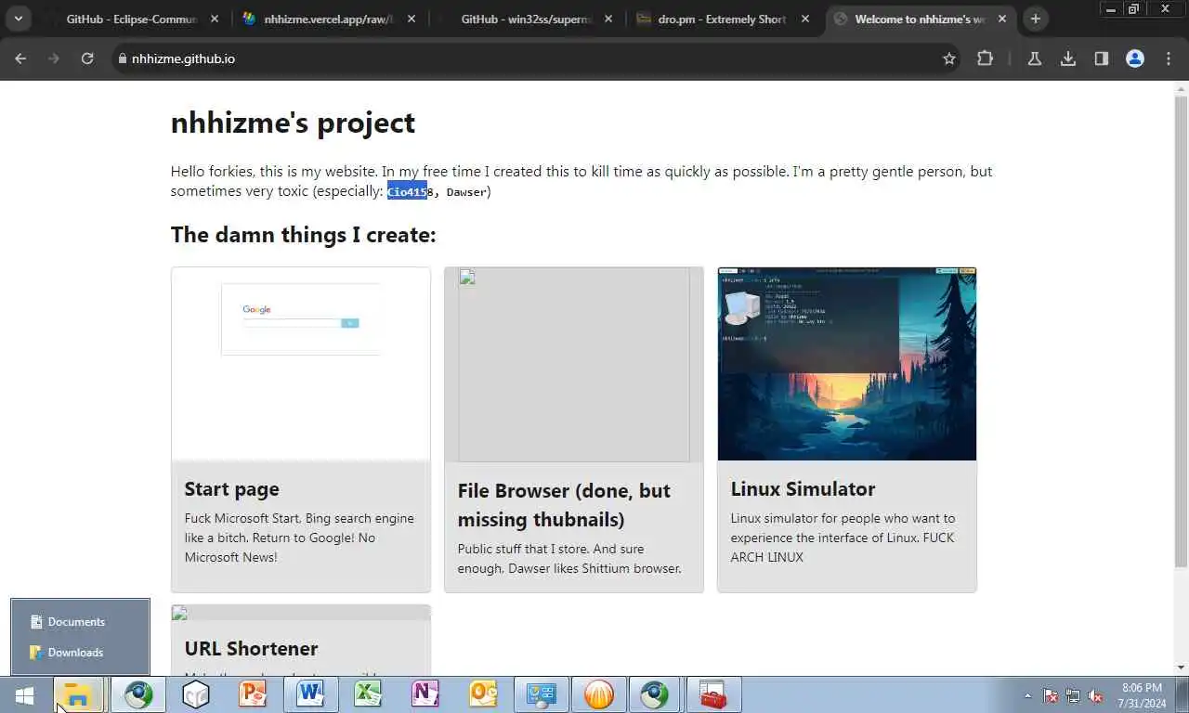Click the Start page card title

tap(231, 488)
